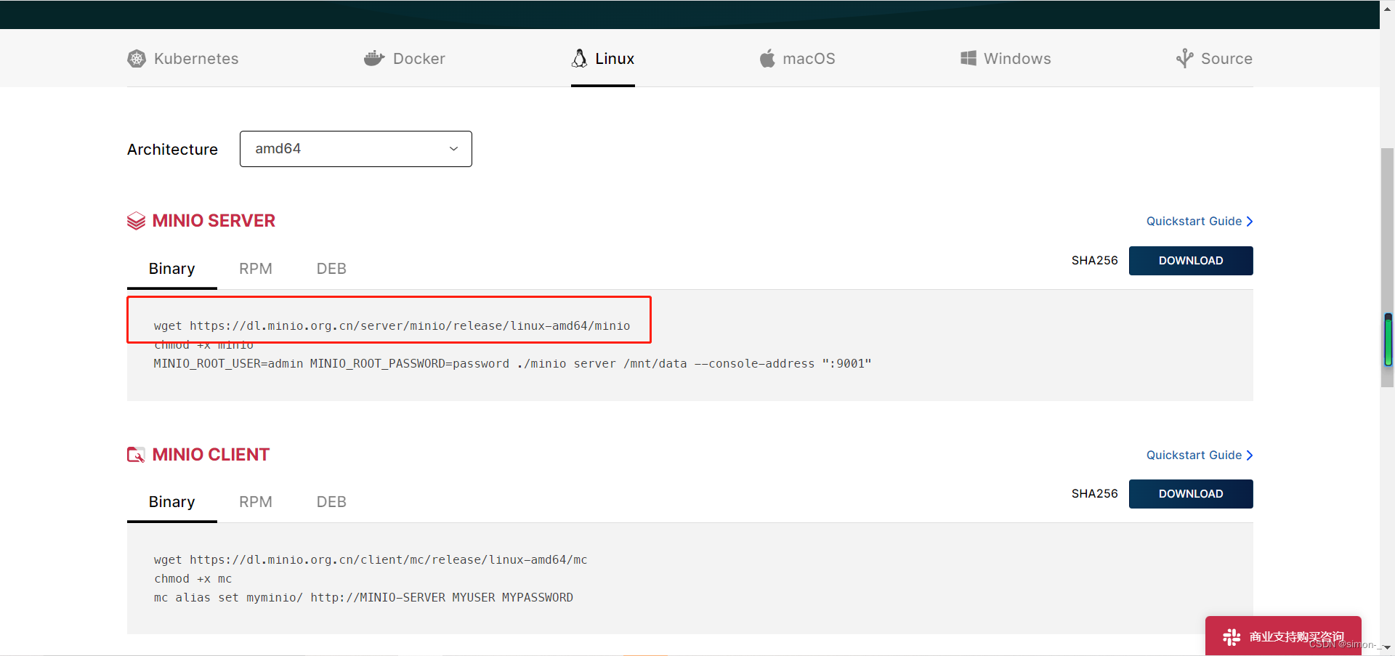Viewport: 1395px width, 656px height.
Task: Click the Windows logo icon
Action: coord(969,58)
